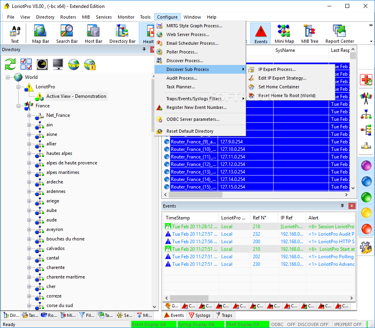Toggle the Events toolbar button

(261, 34)
